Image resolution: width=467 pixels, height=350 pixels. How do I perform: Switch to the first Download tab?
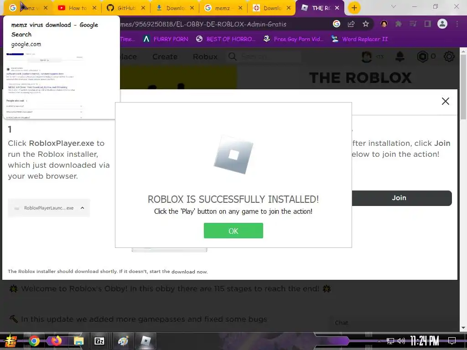pyautogui.click(x=175, y=8)
